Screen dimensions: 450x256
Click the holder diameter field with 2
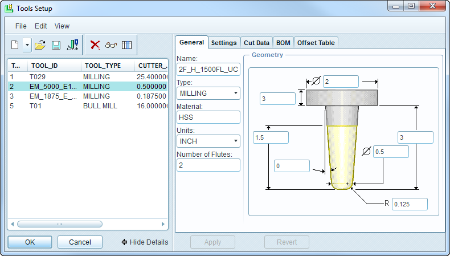[341, 82]
